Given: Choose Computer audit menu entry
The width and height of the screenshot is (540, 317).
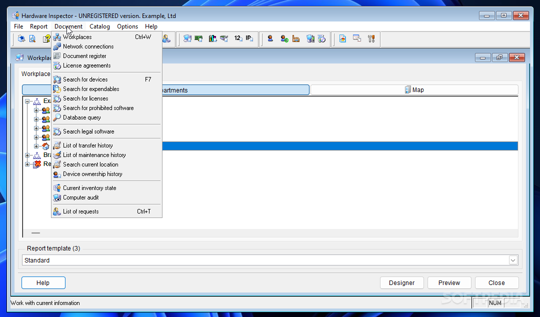Looking at the screenshot, I should (x=107, y=197).
